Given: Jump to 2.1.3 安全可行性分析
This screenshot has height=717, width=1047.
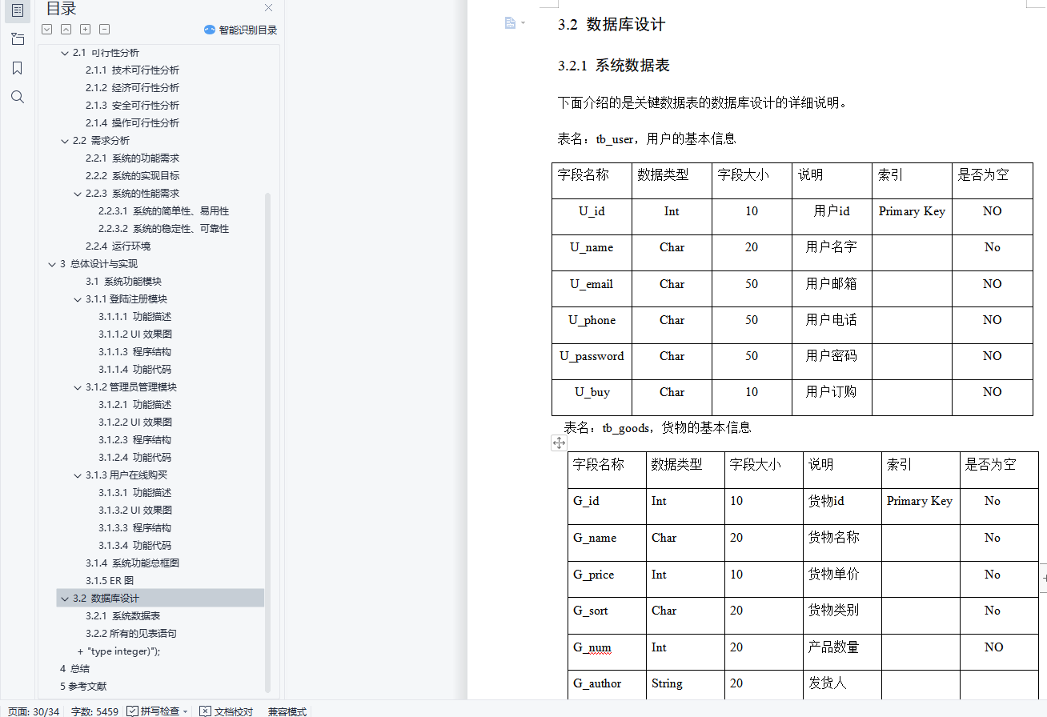Looking at the screenshot, I should pos(132,106).
